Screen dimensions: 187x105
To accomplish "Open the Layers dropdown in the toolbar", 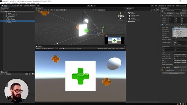I will click(x=171, y=6).
